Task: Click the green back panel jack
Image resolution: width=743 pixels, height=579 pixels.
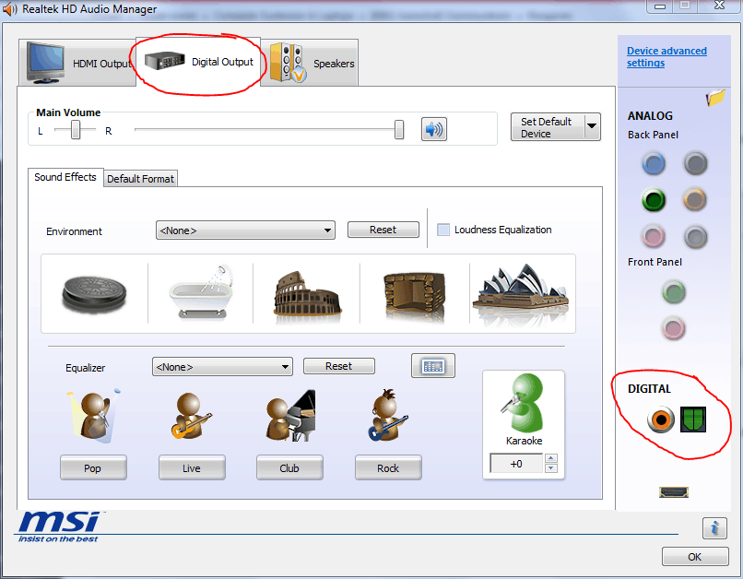Action: coord(654,200)
